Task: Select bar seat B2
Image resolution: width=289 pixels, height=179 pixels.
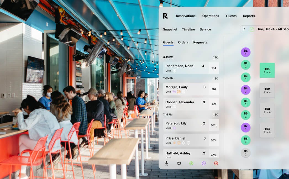Action: coord(246,65)
